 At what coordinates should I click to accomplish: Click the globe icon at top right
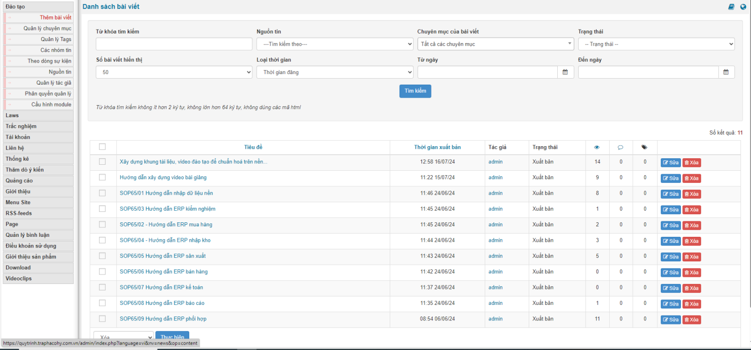point(743,7)
